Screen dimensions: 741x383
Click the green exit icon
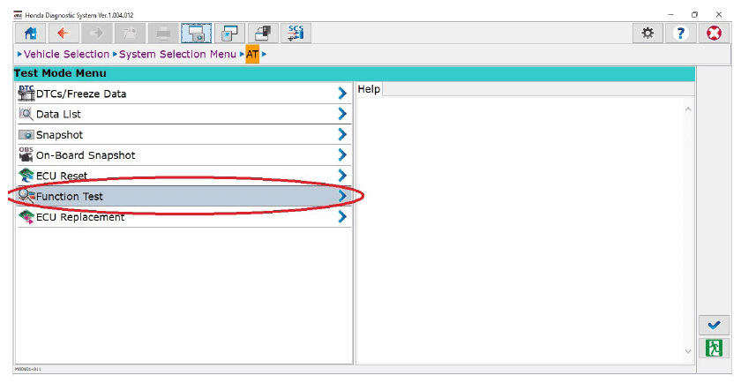coord(714,348)
